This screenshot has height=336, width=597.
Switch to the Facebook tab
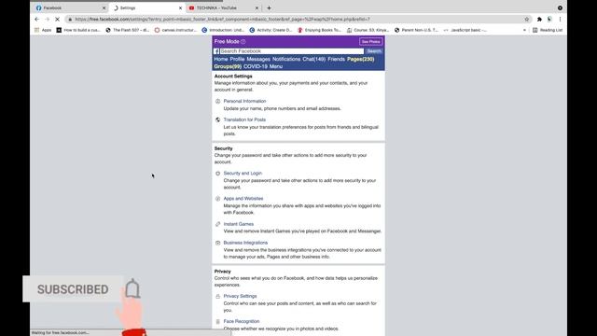coord(71,8)
